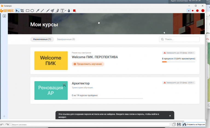Switch to the Назначенные (1) tab
Image resolution: width=210 pixels, height=128 pixels.
pyautogui.click(x=42, y=39)
